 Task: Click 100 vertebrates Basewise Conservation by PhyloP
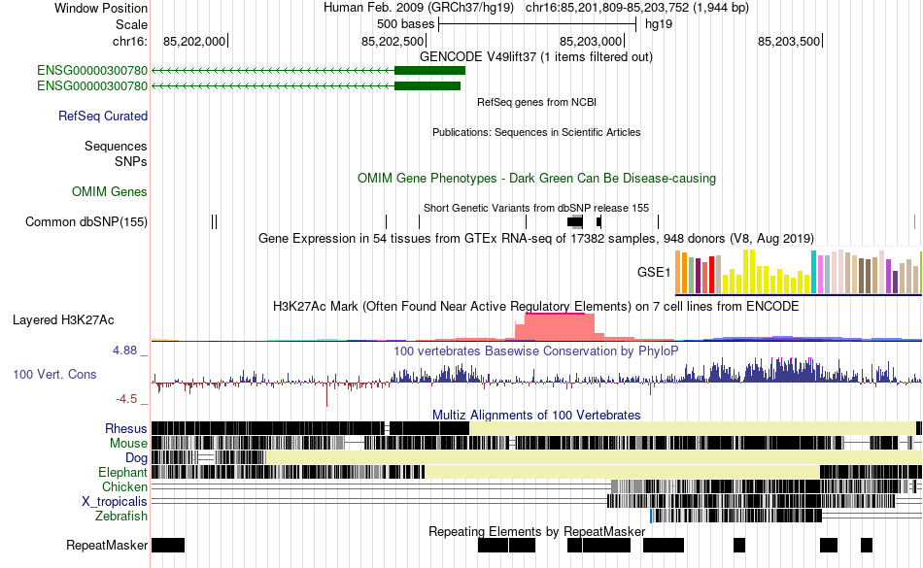[x=536, y=351]
